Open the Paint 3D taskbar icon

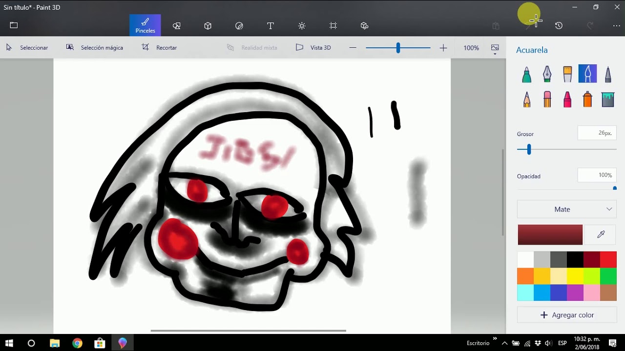(122, 343)
